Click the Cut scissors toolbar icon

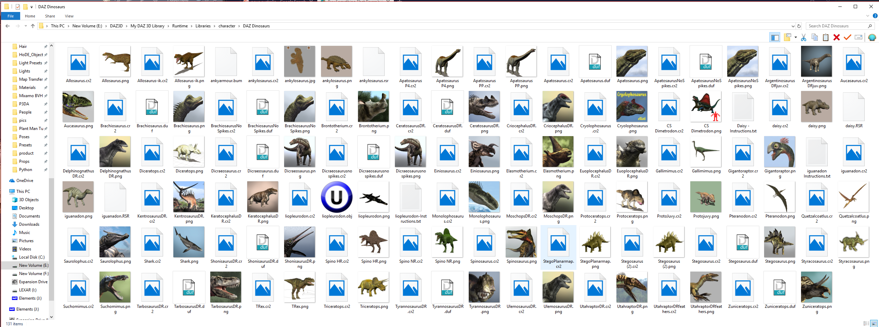(x=803, y=37)
